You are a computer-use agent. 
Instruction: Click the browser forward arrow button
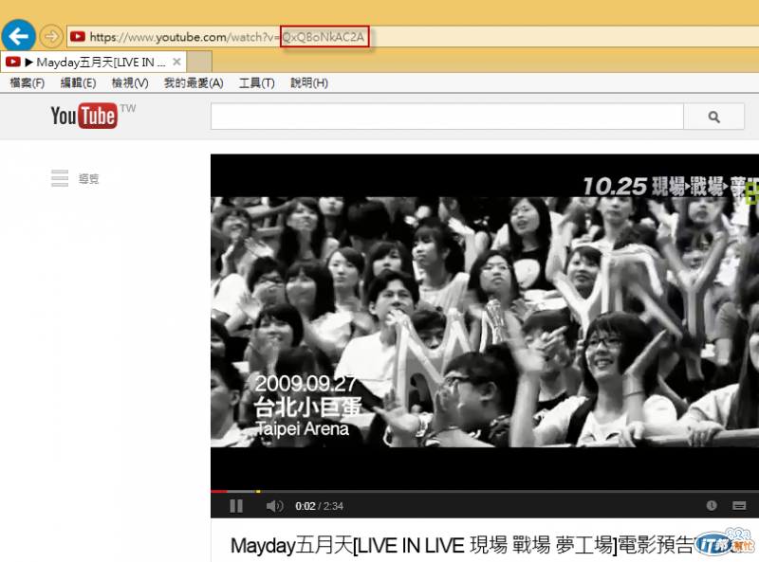tap(51, 36)
